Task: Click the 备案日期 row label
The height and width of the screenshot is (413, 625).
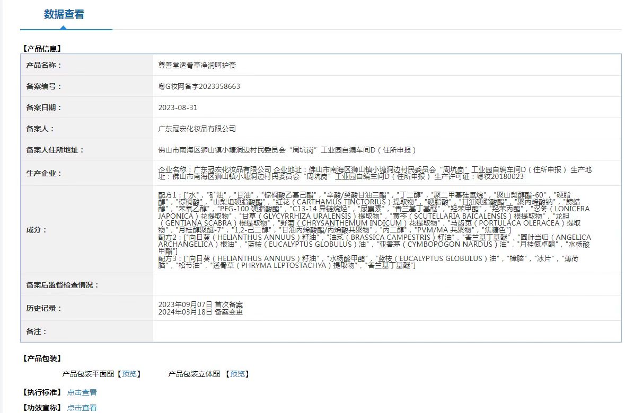Action: (44, 107)
